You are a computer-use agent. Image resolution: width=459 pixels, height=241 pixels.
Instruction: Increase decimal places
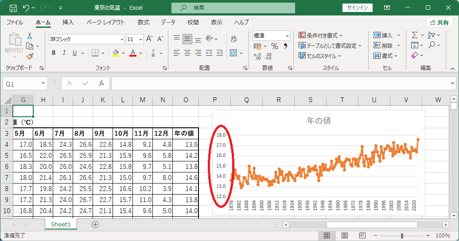click(x=257, y=57)
